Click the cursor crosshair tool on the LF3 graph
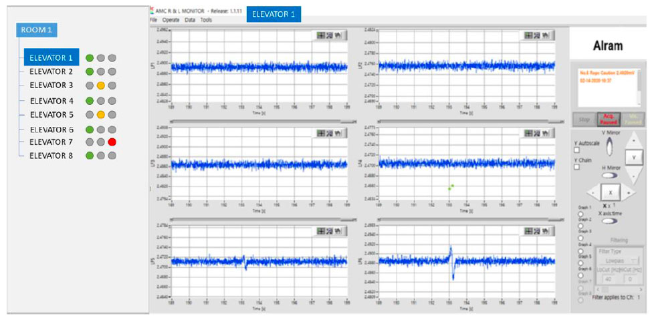650x318 pixels. 322,132
